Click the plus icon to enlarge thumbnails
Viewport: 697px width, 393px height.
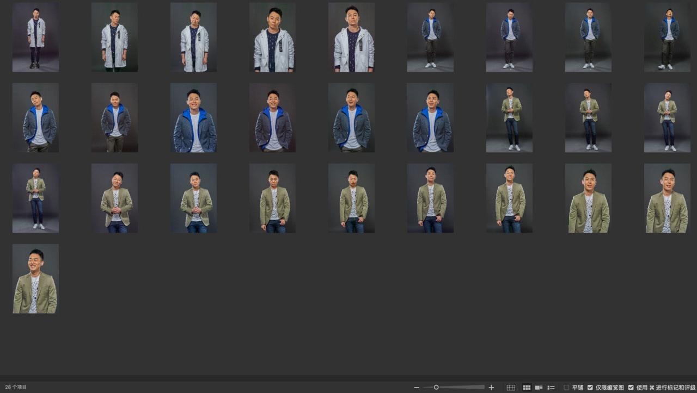[491, 388]
